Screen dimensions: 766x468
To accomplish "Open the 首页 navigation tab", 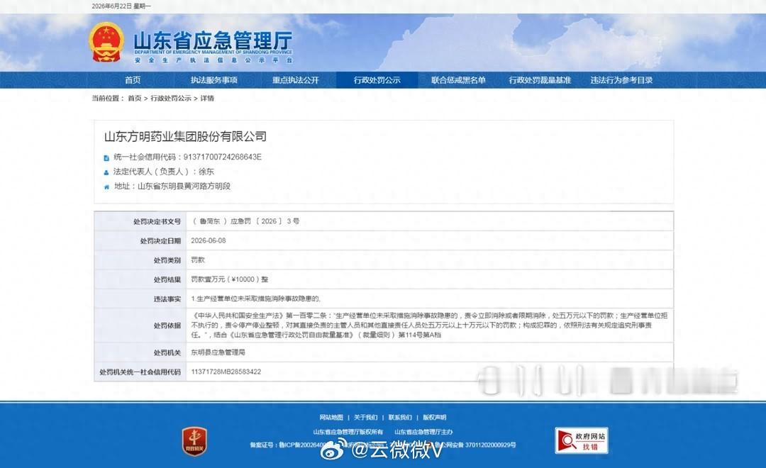I will tap(133, 80).
